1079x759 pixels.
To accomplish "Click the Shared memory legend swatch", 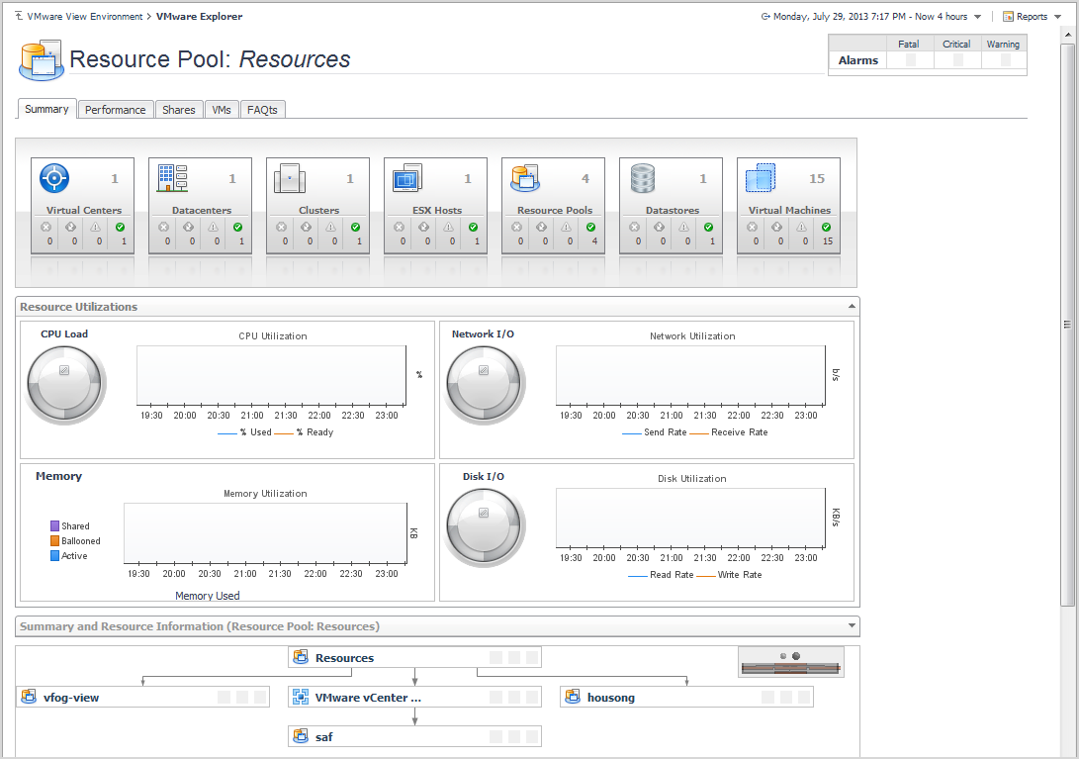I will 55,526.
